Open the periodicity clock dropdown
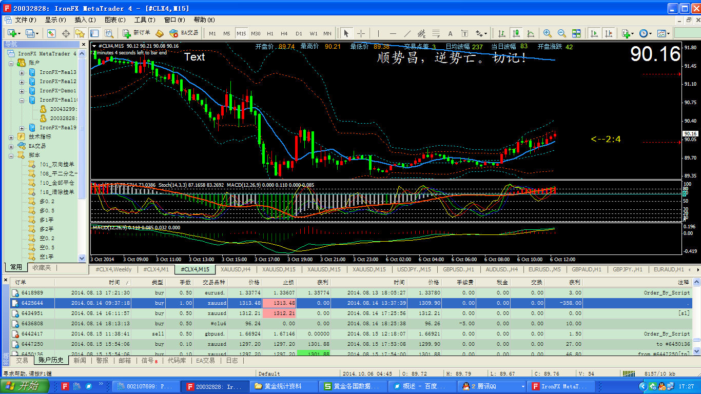The image size is (701, 394). coord(645,33)
